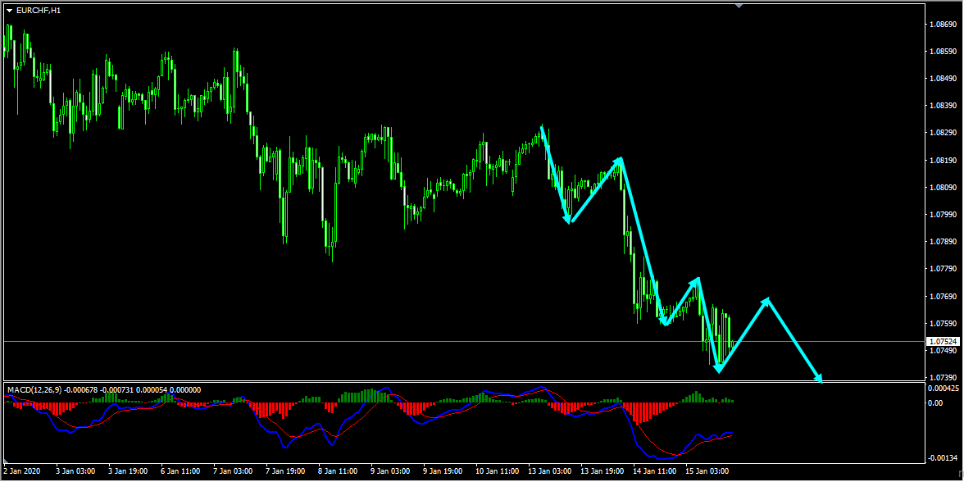Viewport: 964px width, 482px height.
Task: Click MACD scale value -0.00134
Action: (x=944, y=458)
